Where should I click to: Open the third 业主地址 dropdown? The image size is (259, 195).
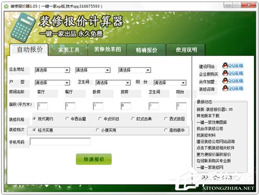[135, 70]
